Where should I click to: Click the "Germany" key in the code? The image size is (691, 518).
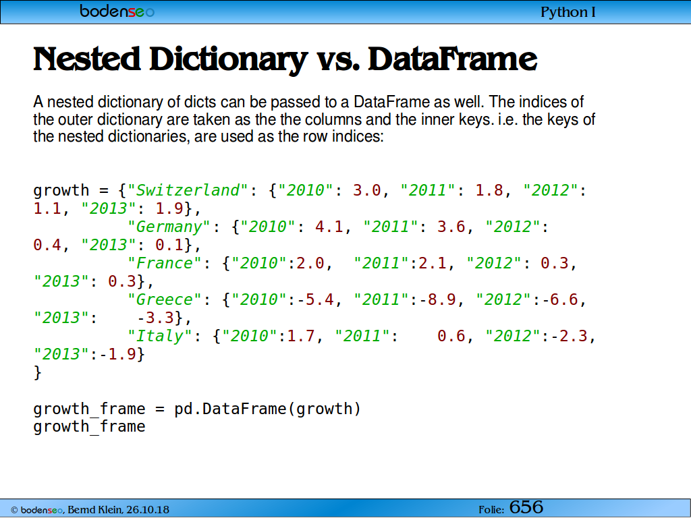169,227
